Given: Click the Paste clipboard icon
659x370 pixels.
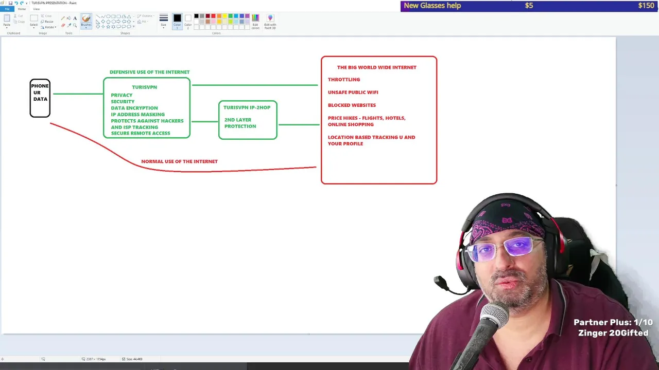Looking at the screenshot, I should click(7, 18).
